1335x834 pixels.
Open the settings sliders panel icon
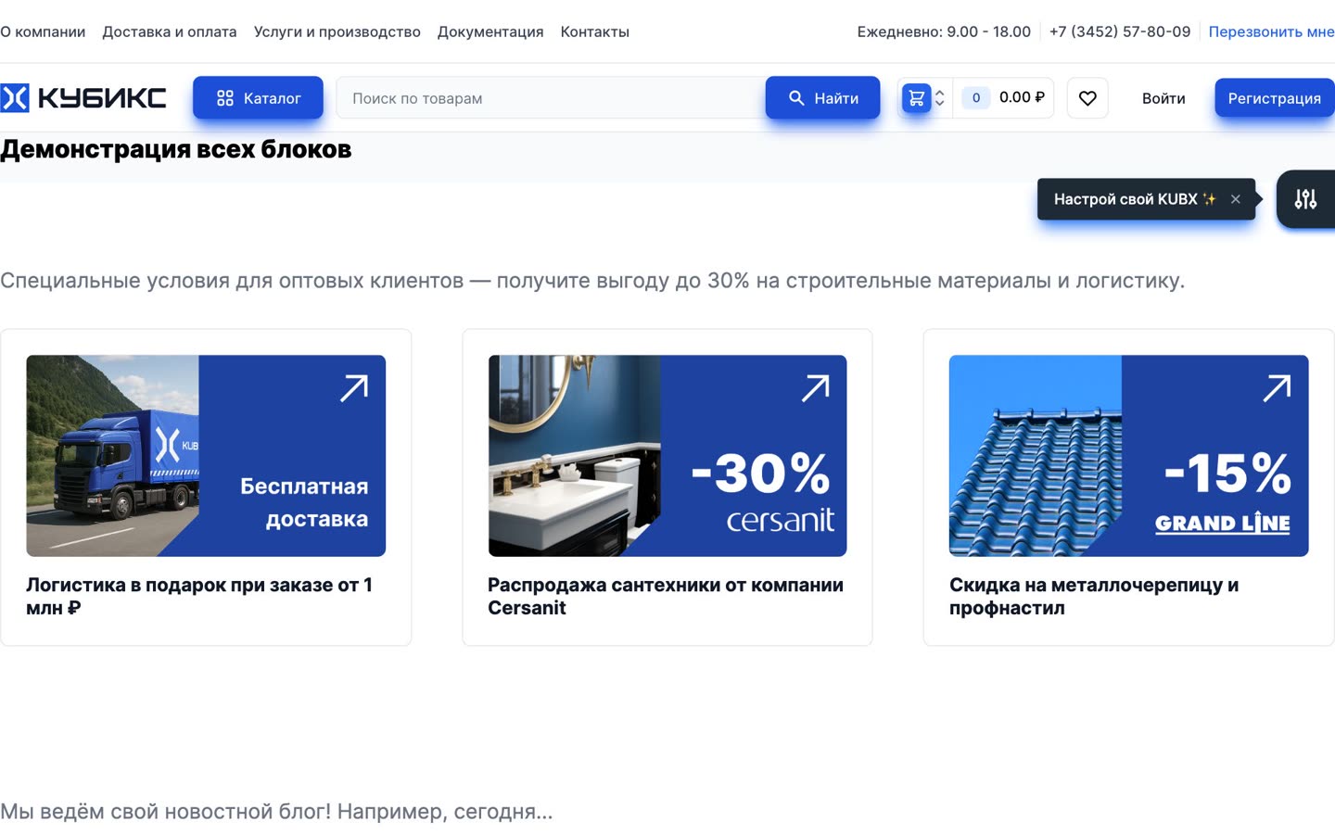1305,199
